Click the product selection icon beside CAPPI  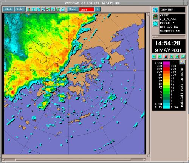coord(155,17)
